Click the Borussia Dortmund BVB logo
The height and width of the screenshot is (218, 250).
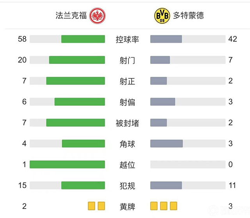(162, 16)
